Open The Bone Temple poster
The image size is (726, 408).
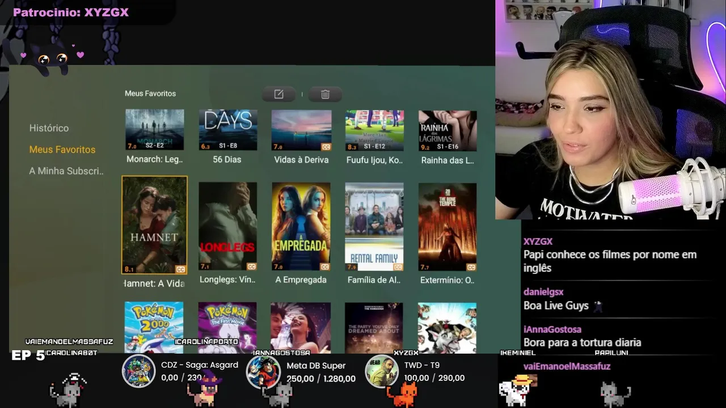pos(448,226)
